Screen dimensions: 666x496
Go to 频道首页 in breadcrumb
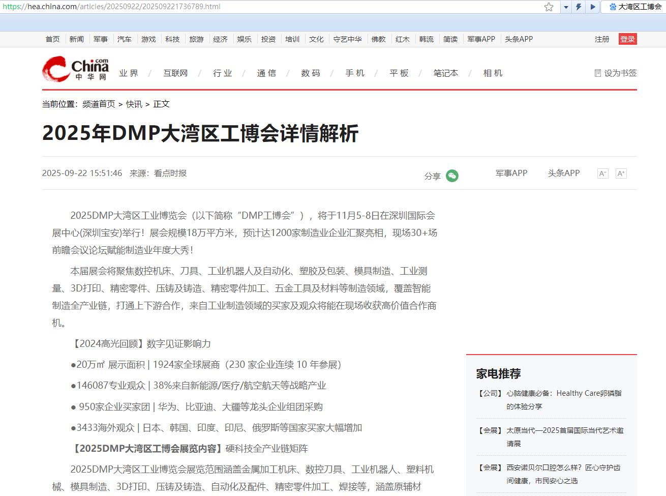pyautogui.click(x=99, y=104)
